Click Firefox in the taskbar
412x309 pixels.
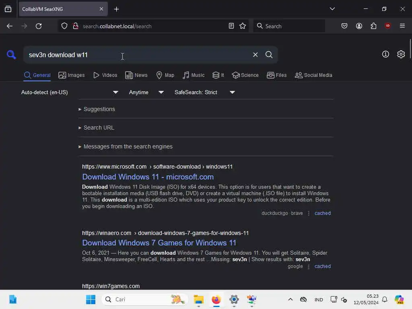click(x=216, y=299)
